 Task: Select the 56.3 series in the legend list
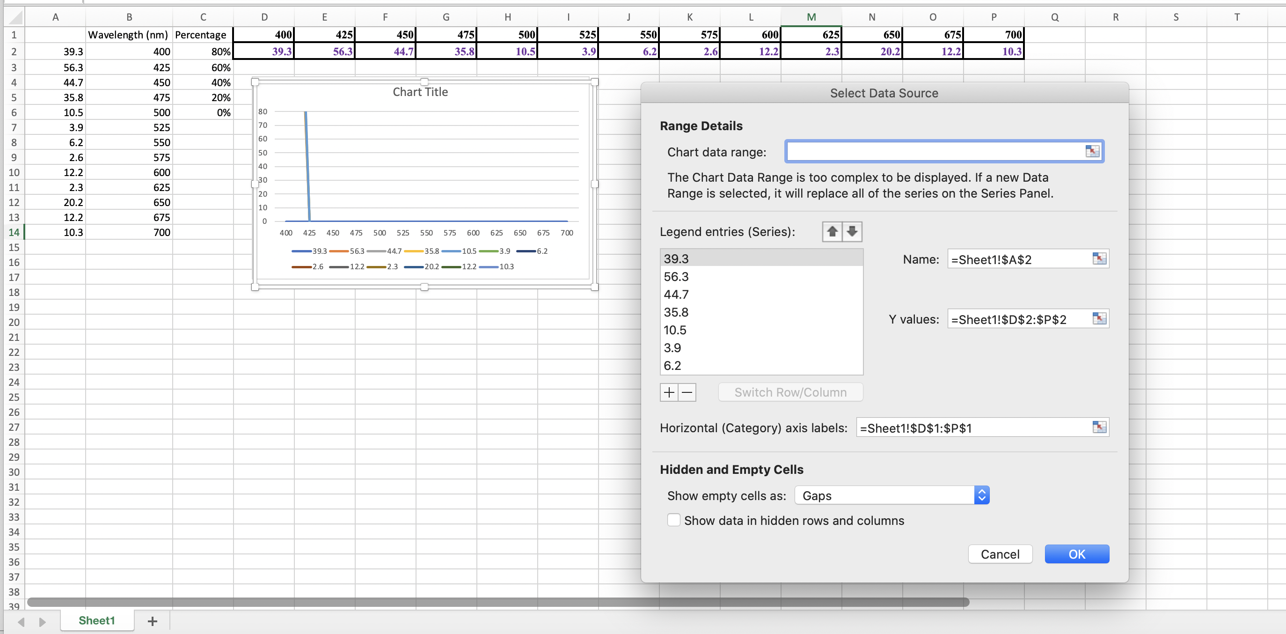click(x=761, y=277)
